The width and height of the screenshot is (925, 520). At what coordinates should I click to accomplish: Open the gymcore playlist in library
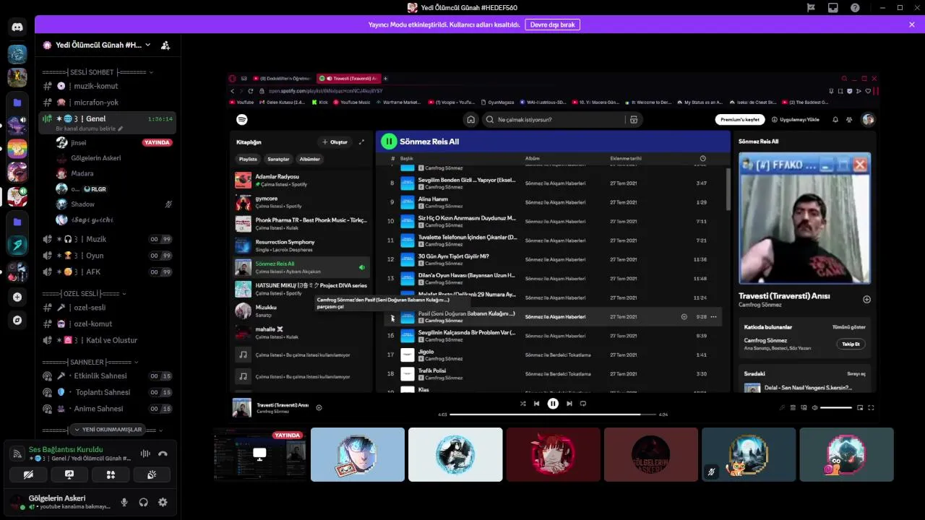[301, 202]
